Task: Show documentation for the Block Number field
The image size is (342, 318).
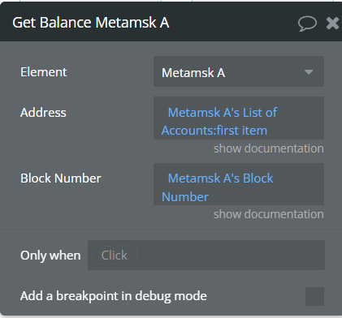Action: [269, 214]
